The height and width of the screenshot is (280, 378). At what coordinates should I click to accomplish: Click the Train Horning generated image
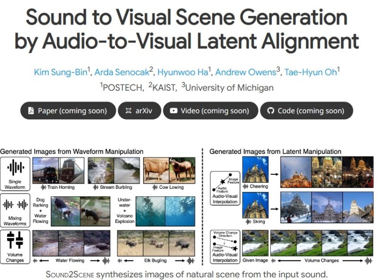[x=59, y=170]
